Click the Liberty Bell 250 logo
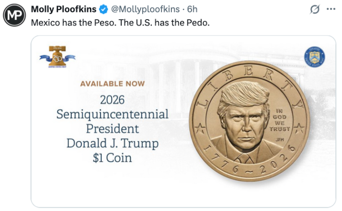This screenshot has width=342, height=211. coord(57,57)
